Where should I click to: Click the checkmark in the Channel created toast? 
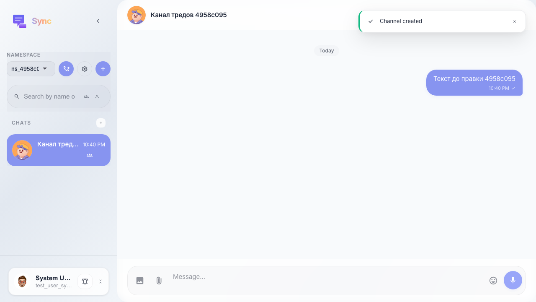point(371,21)
